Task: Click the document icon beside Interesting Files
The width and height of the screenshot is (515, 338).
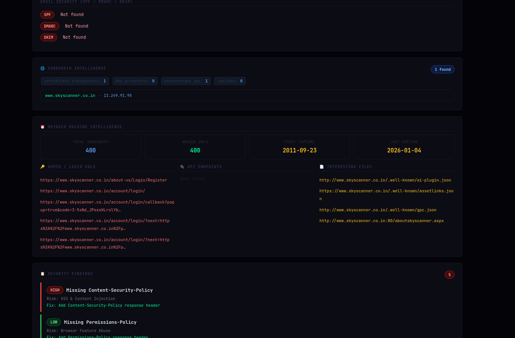Action: [322, 167]
